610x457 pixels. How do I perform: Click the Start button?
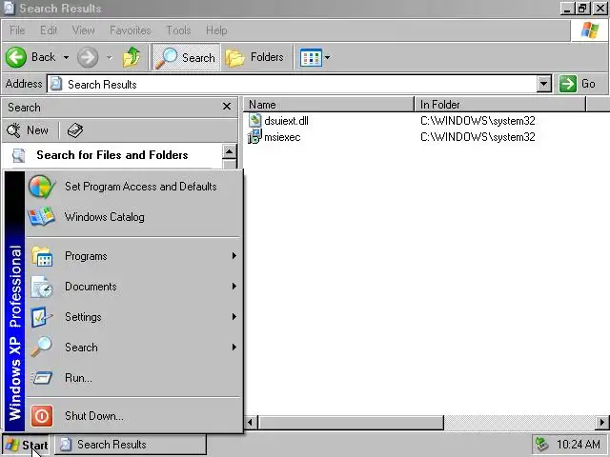(x=26, y=445)
